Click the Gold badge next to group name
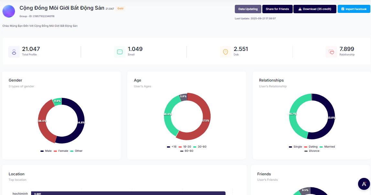Viewport: 371px width, 195px height. tap(120, 9)
